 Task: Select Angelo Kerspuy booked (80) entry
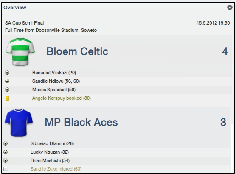click(62, 98)
